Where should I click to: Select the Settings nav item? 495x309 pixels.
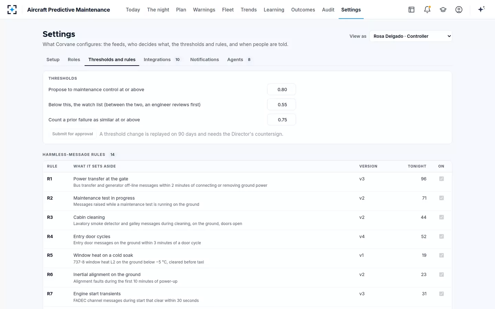point(351,10)
